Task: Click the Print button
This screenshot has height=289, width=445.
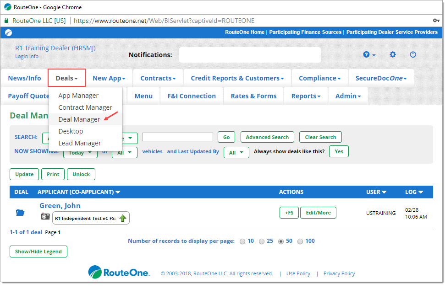Action: 53,174
